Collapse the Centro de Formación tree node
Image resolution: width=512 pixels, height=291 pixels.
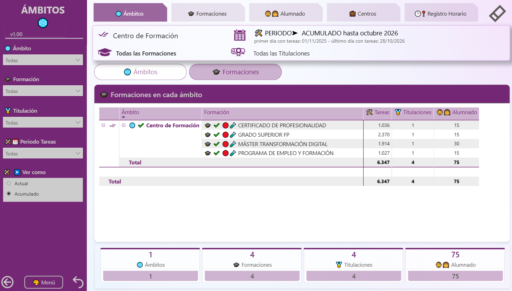[124, 125]
